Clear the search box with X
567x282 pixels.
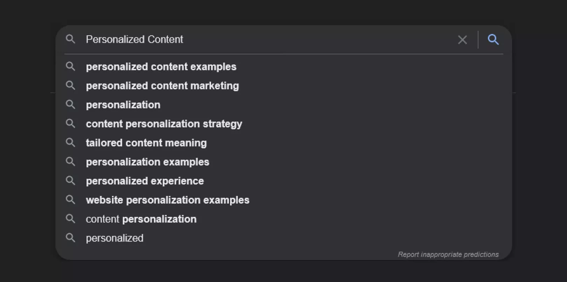click(462, 40)
